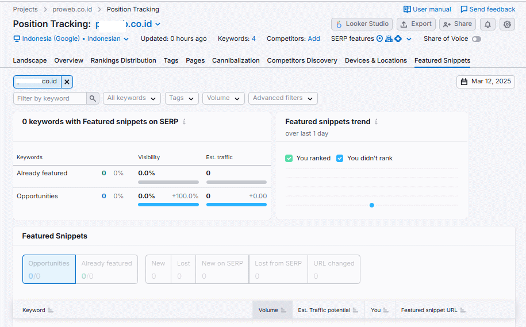This screenshot has height=327, width=526.
Task: Click Add competitors link
Action: coord(314,39)
